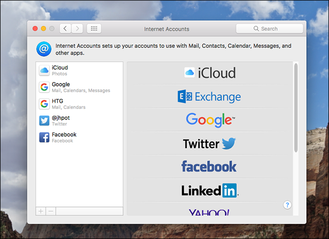Go back with the left chevron
The image size is (329, 239).
point(65,28)
